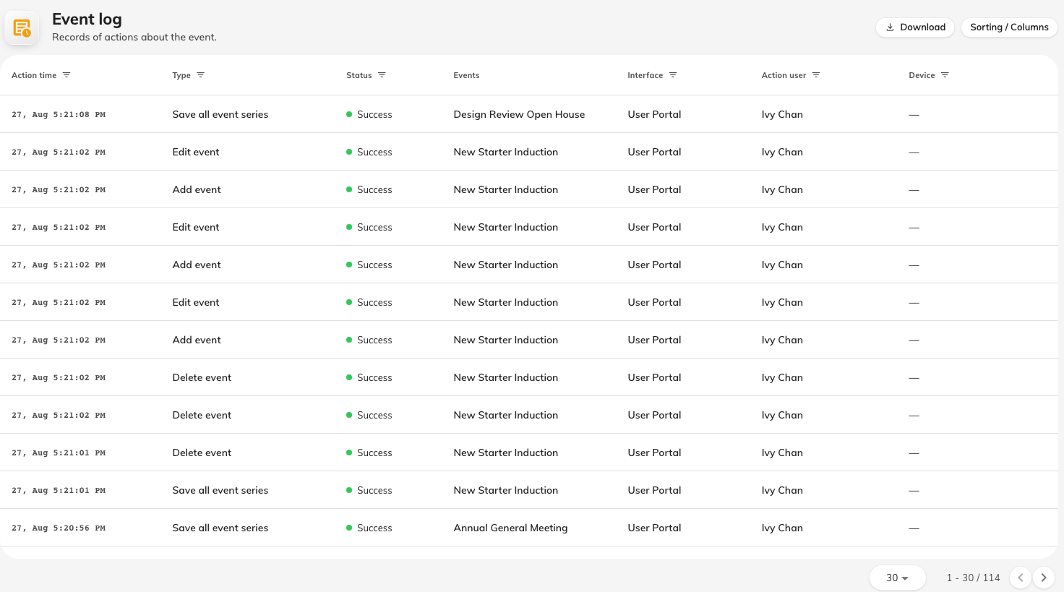
Task: Open the Type column filter icon
Action: tap(201, 75)
